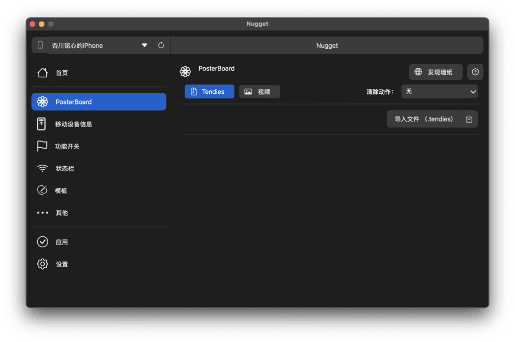515x342 pixels.
Task: Switch to the Tendies tab
Action: click(x=209, y=92)
